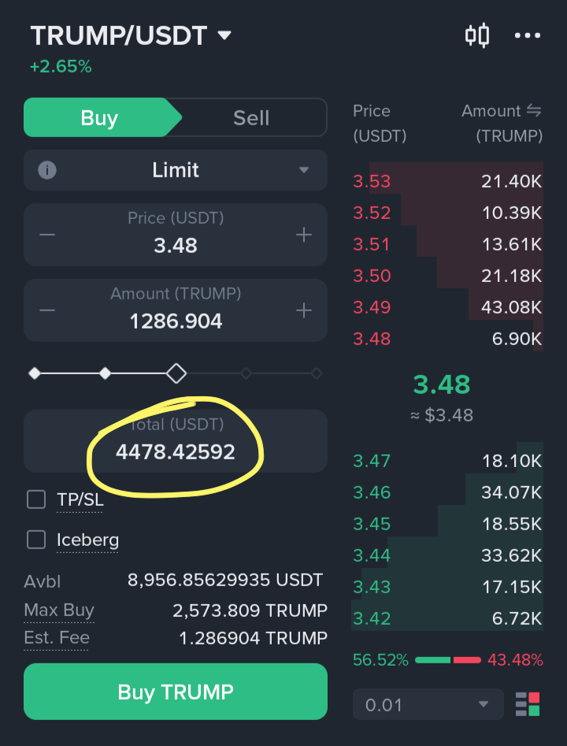Edit the Amount (TRUMP) field 1286.904
Viewport: 567px width, 746px height.
(176, 310)
